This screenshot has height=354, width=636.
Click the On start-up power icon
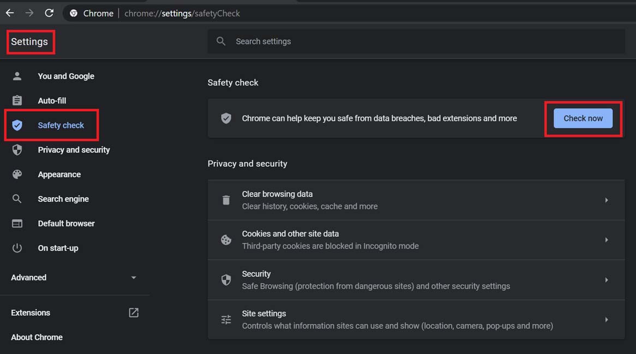(17, 248)
